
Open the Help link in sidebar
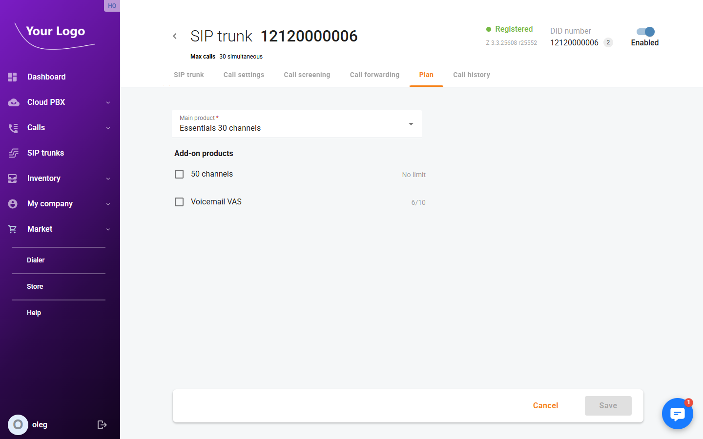(x=34, y=313)
